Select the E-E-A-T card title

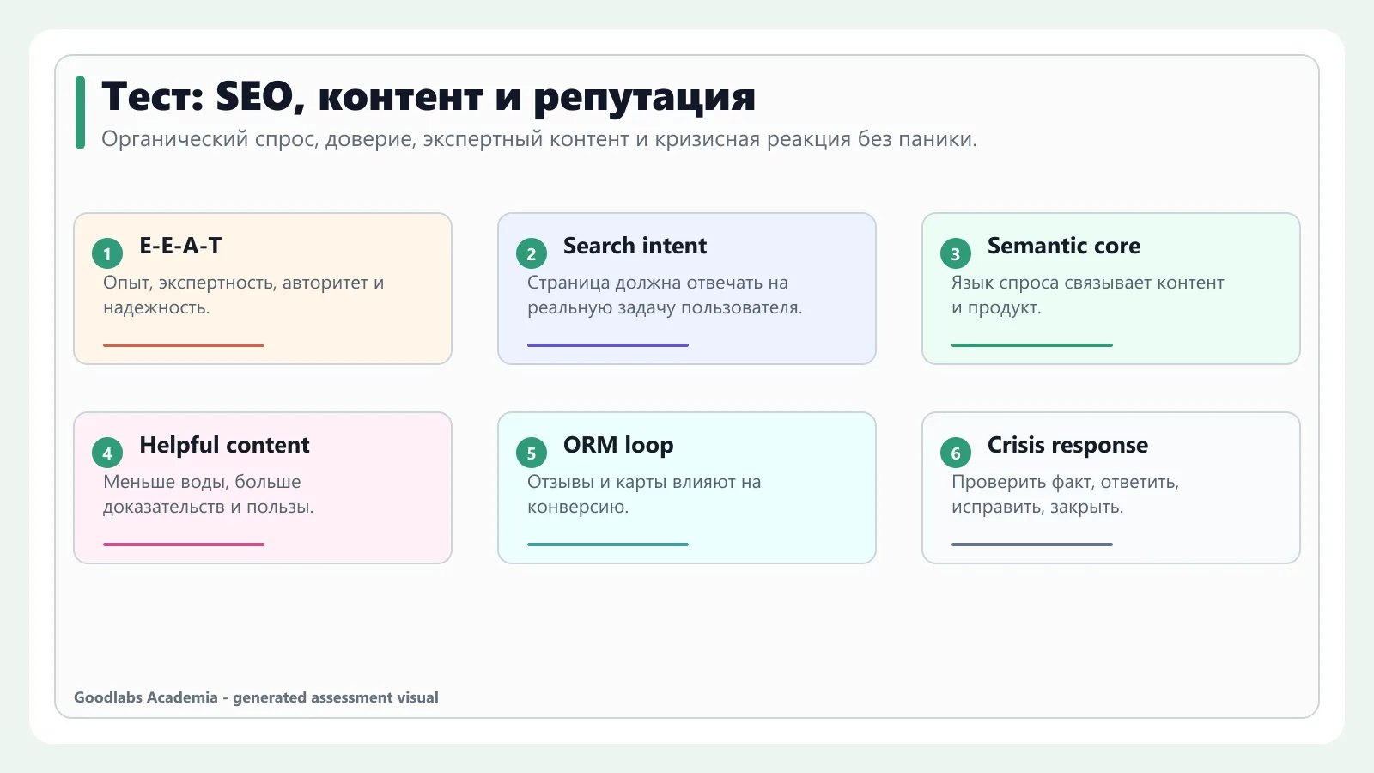coord(180,246)
